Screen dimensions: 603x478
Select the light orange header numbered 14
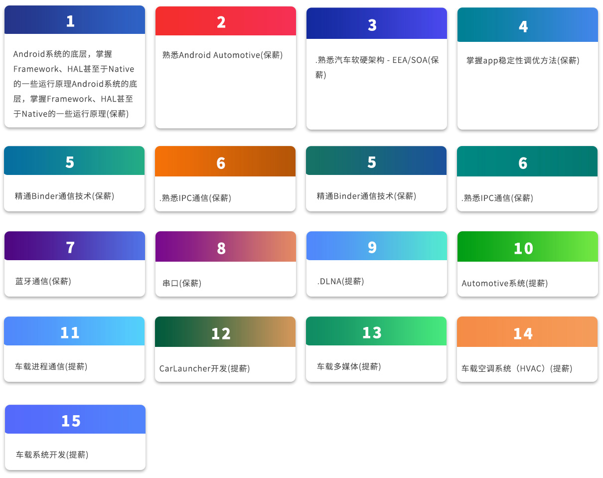[x=527, y=332]
